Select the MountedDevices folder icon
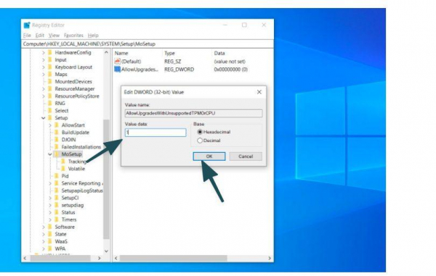Screen dimensions: 436x276 click(50, 81)
